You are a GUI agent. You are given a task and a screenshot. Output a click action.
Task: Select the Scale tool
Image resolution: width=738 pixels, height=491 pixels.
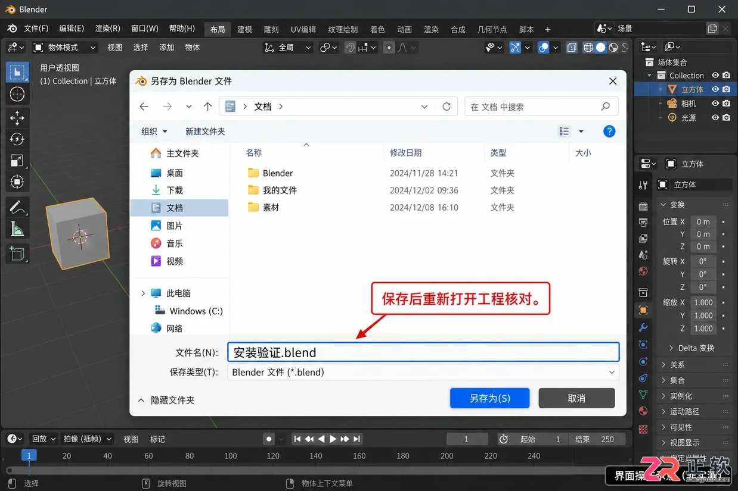click(x=17, y=160)
